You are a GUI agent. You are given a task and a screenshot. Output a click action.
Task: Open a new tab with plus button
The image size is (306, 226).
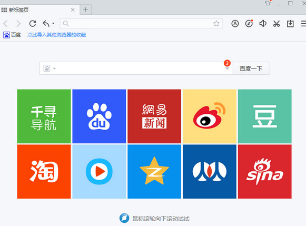click(85, 9)
